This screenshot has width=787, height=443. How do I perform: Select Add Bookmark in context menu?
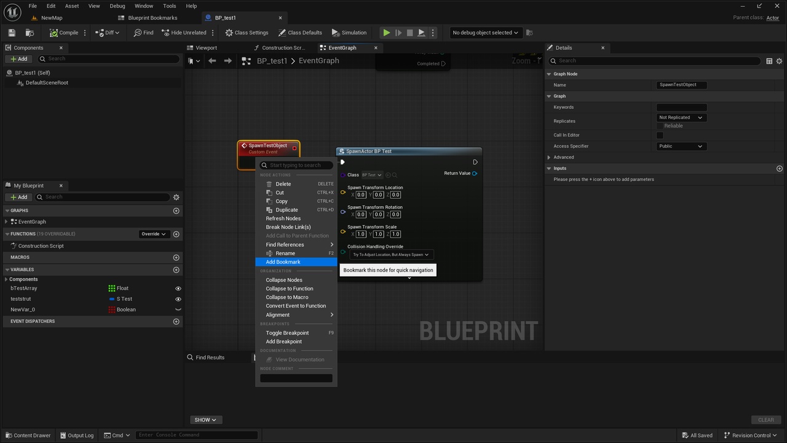(x=296, y=262)
